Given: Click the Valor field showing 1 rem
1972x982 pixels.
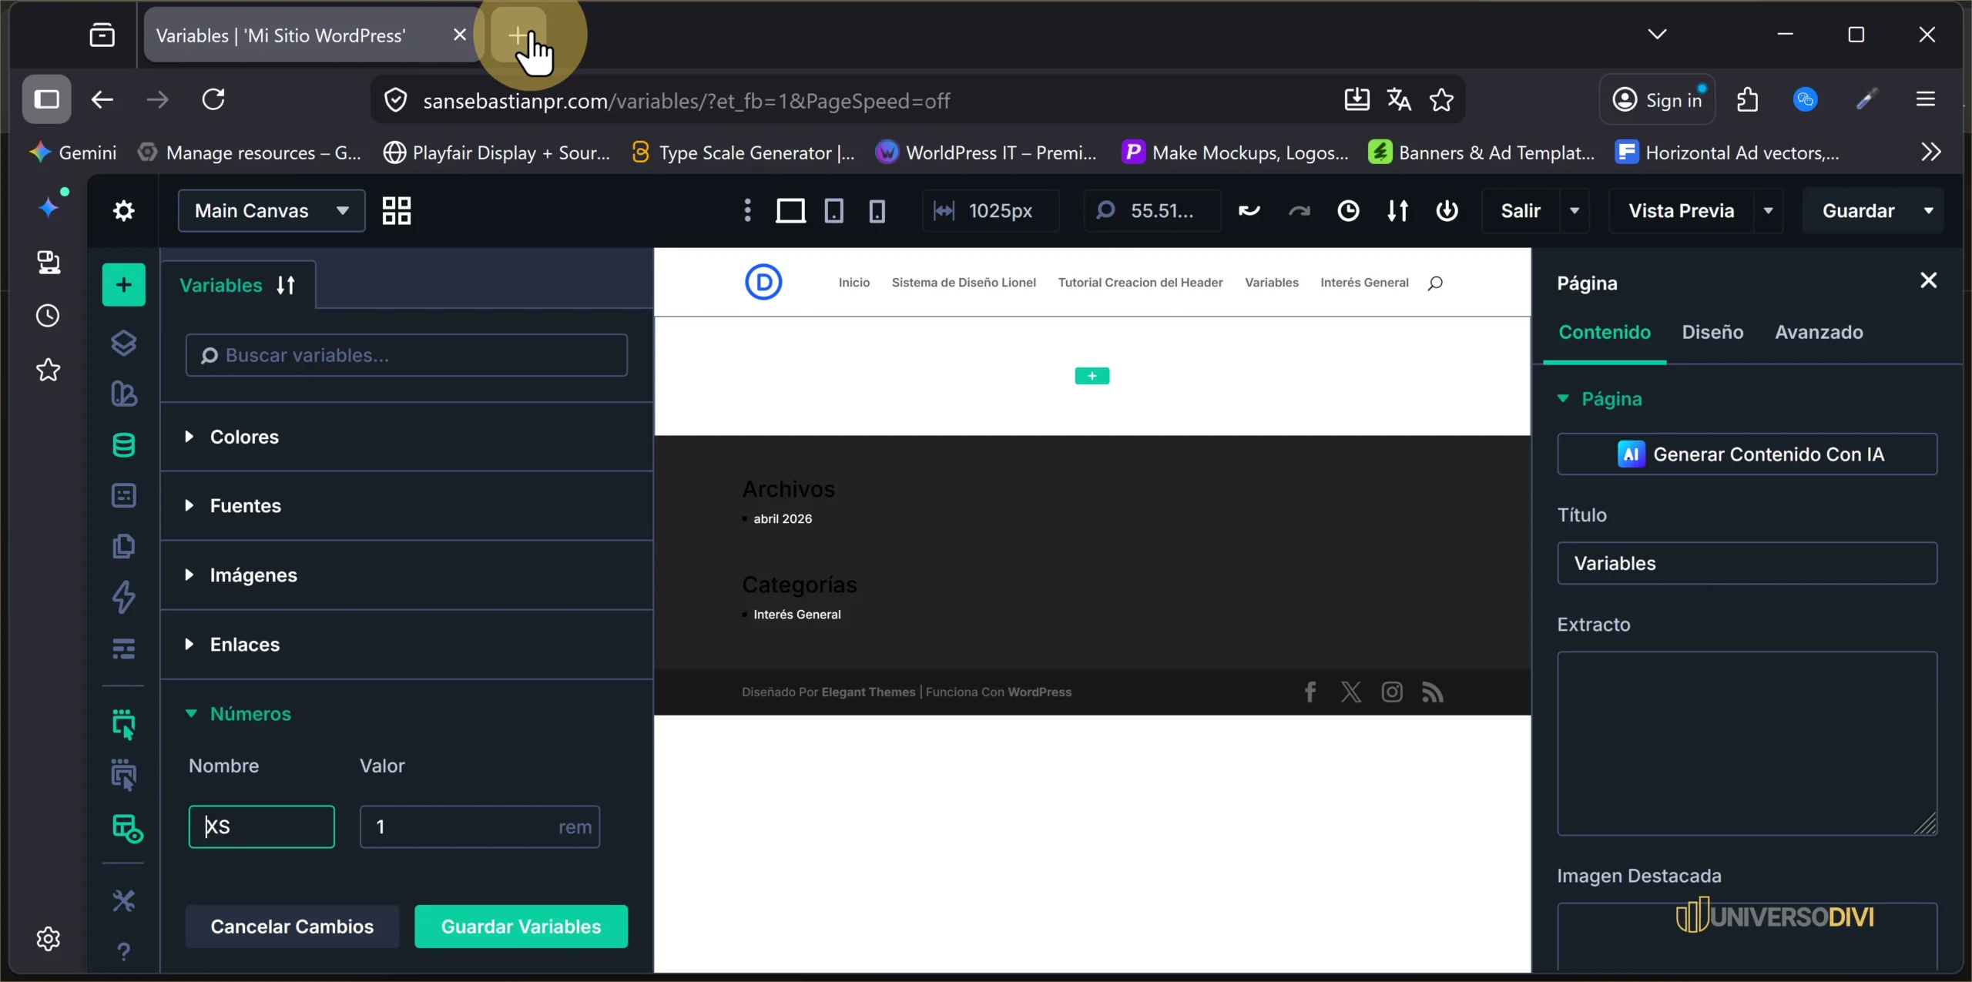Looking at the screenshot, I should [479, 826].
